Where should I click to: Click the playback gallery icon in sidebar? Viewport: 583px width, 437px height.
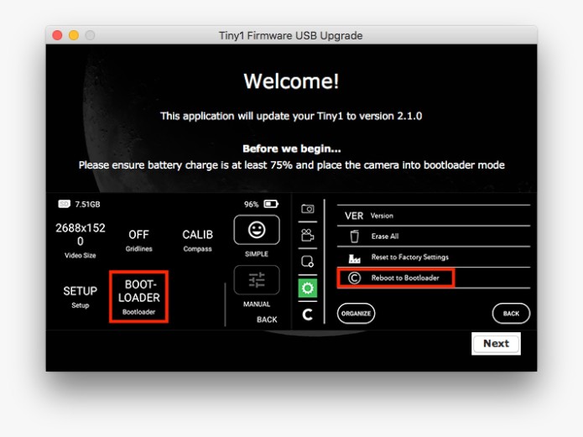tap(308, 261)
